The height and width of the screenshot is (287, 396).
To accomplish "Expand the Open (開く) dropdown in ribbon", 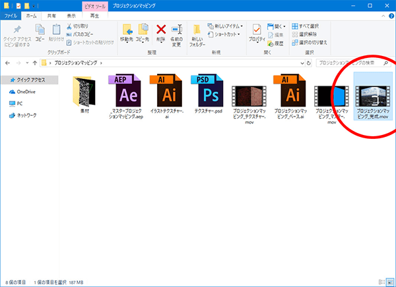I will [277, 26].
